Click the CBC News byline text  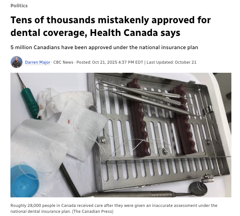(x=63, y=62)
